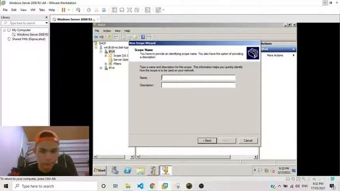340x191 pixels.
Task: Click the DHCP toolbar Export list icon
Action: 135,37
